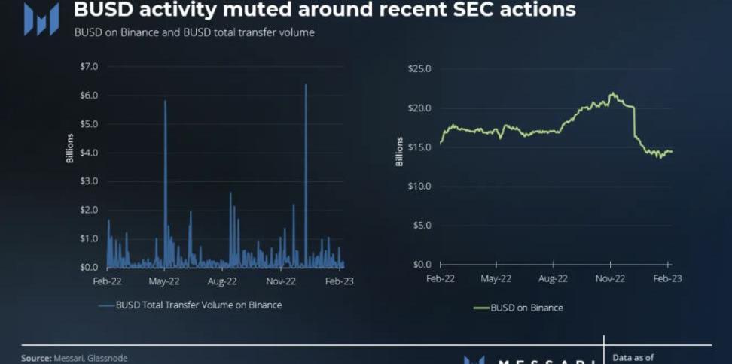Click the Messari logo at top left
This screenshot has height=364, width=732.
[x=41, y=19]
